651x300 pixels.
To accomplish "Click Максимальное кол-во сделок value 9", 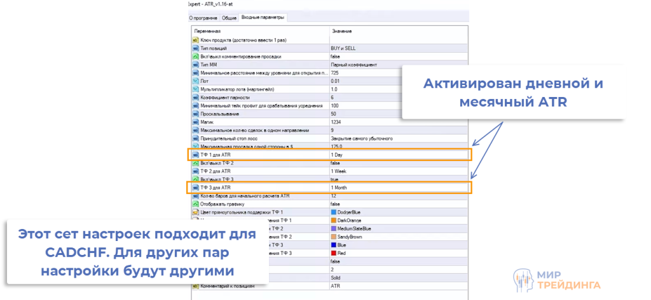I will (x=332, y=130).
